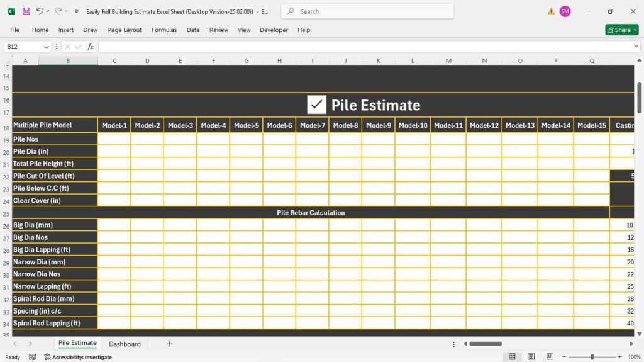Click the Excel app logo icon
This screenshot has height=362, width=644.
tap(11, 11)
